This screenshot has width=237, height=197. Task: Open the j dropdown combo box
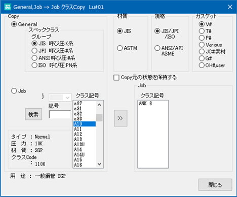60,97
